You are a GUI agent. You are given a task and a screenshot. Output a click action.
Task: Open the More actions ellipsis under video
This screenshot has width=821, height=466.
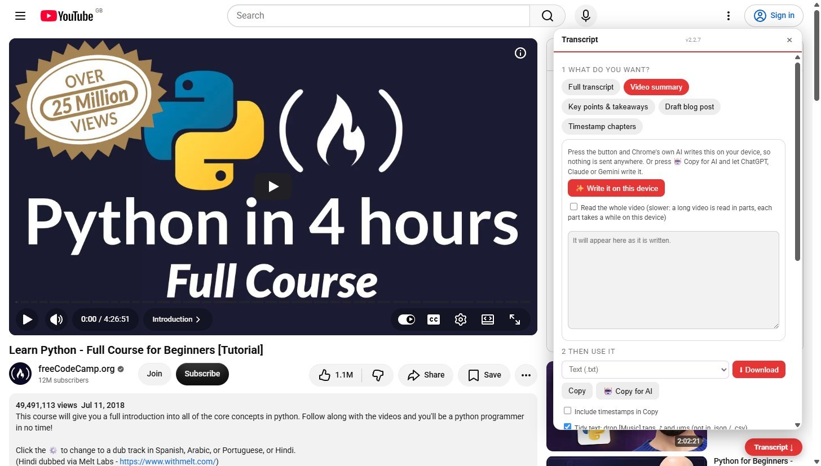526,375
